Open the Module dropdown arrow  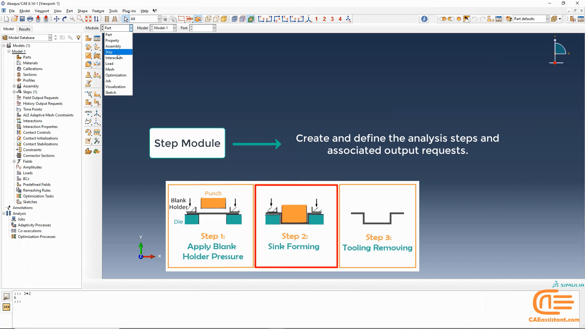click(x=131, y=28)
